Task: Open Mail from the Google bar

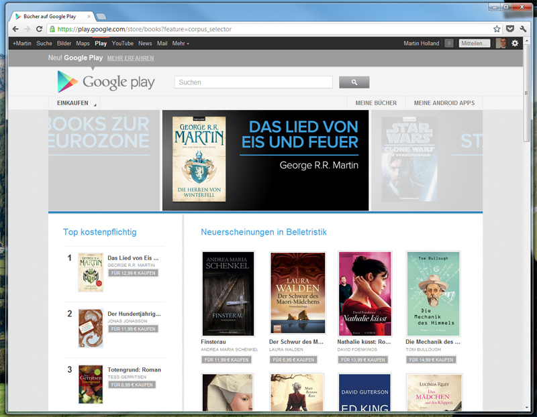Action: pyautogui.click(x=162, y=44)
